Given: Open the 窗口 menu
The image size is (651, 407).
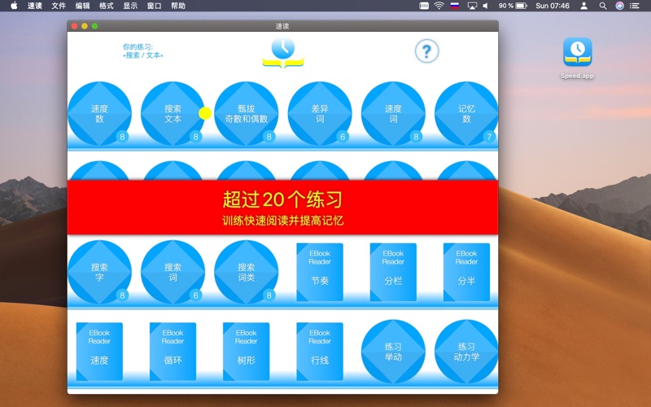Looking at the screenshot, I should pos(154,6).
